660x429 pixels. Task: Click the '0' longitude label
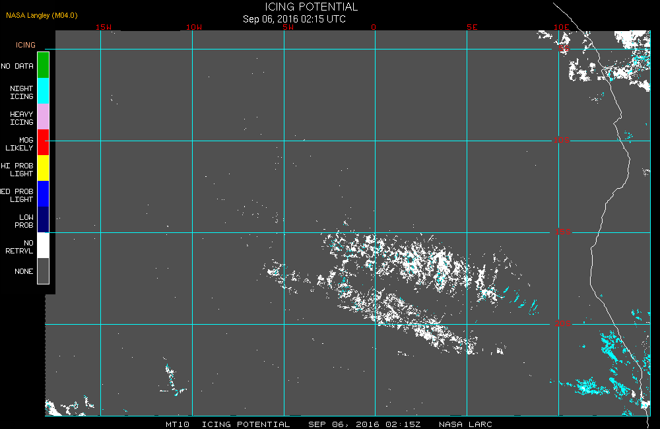click(x=374, y=27)
